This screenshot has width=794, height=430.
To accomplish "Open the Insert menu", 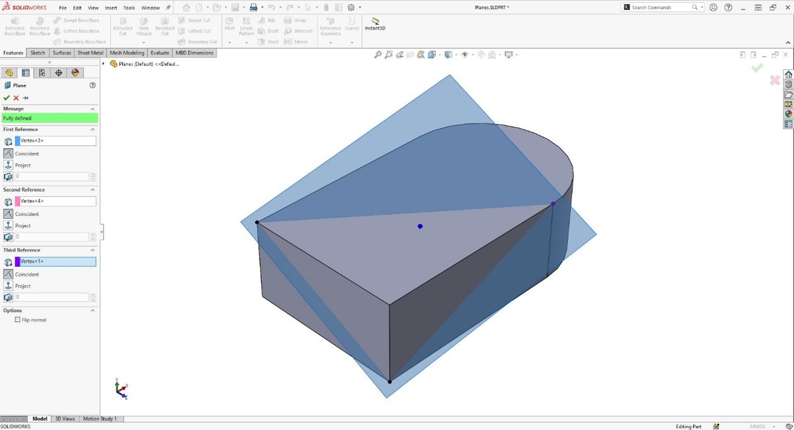I will (111, 7).
